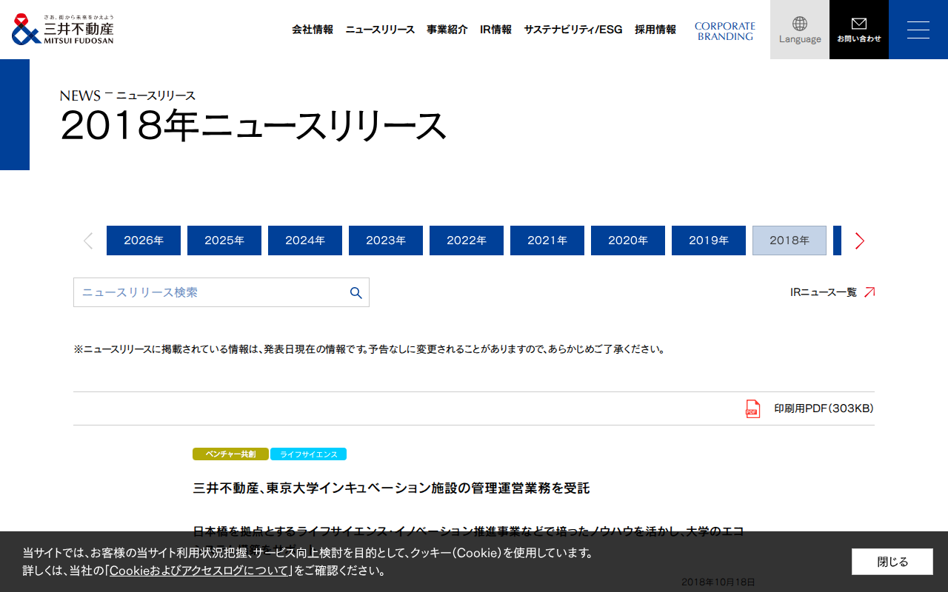
Task: Submit search with magnifier icon
Action: coord(355,292)
